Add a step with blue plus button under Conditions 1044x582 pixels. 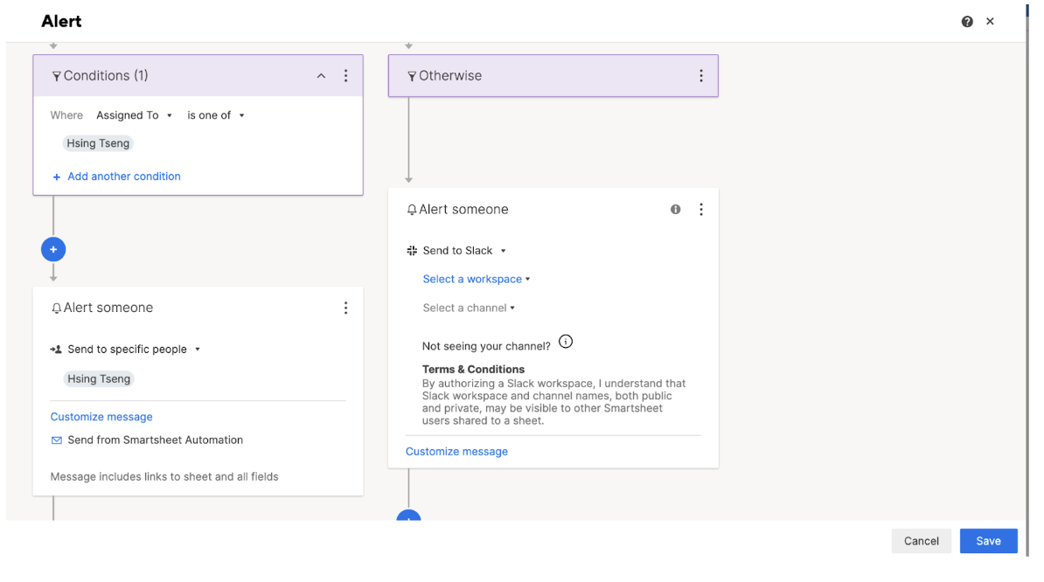click(53, 249)
